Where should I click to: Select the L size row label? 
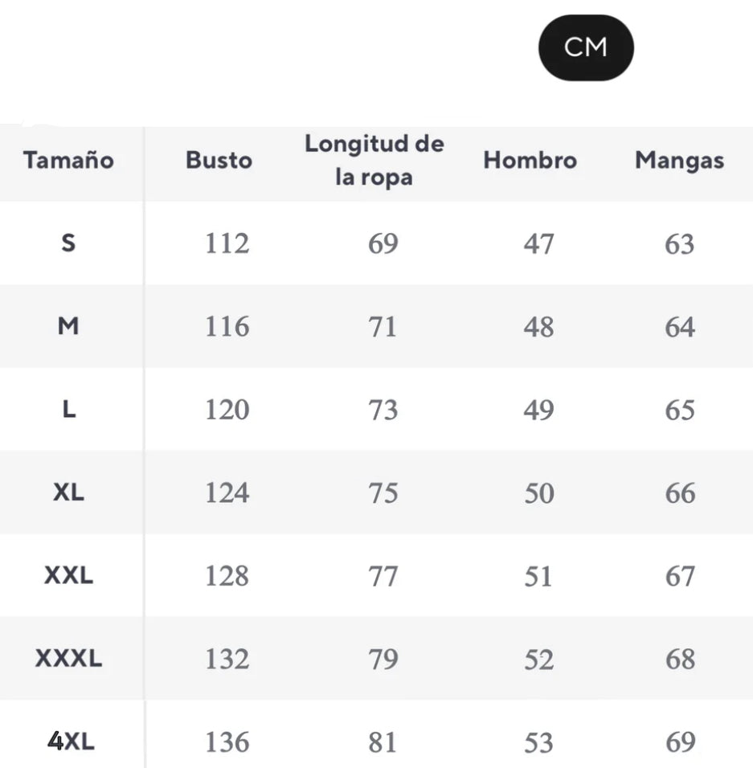click(x=68, y=410)
